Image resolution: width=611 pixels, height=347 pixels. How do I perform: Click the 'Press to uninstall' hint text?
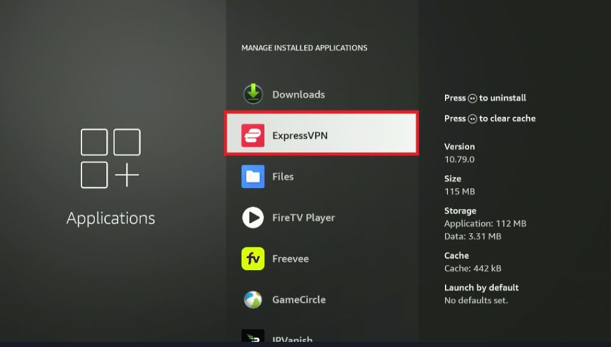(485, 98)
